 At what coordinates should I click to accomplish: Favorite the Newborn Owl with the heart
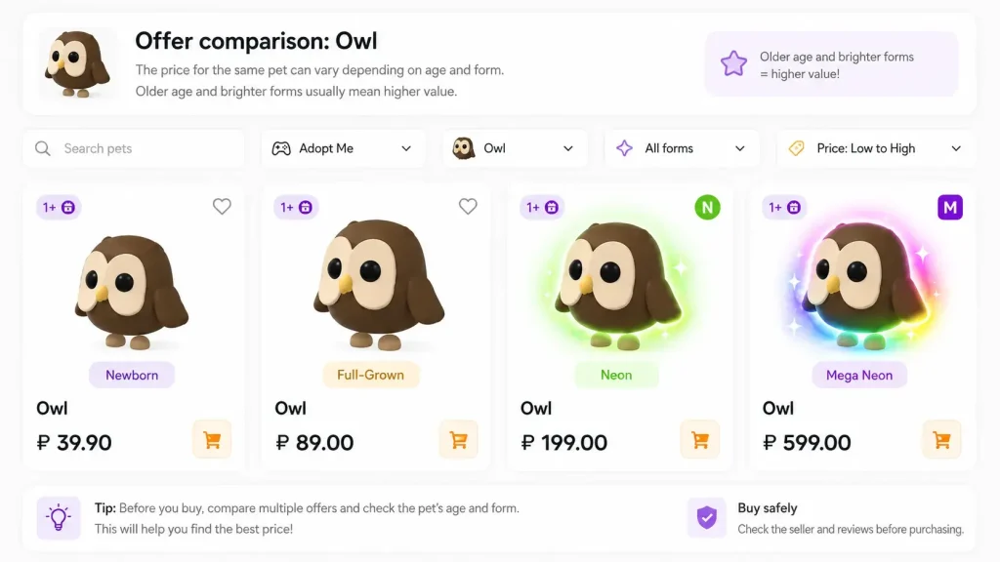(222, 207)
